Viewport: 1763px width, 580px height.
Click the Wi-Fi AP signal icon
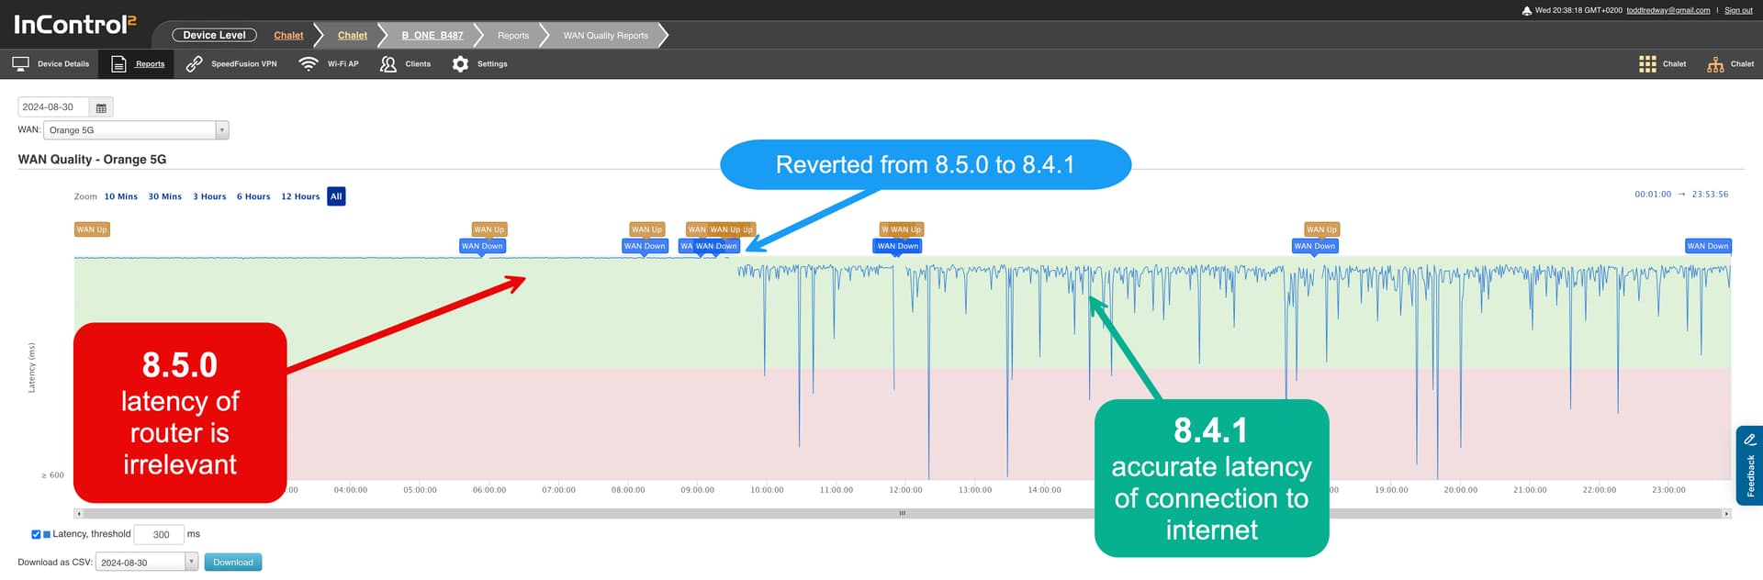click(x=309, y=64)
